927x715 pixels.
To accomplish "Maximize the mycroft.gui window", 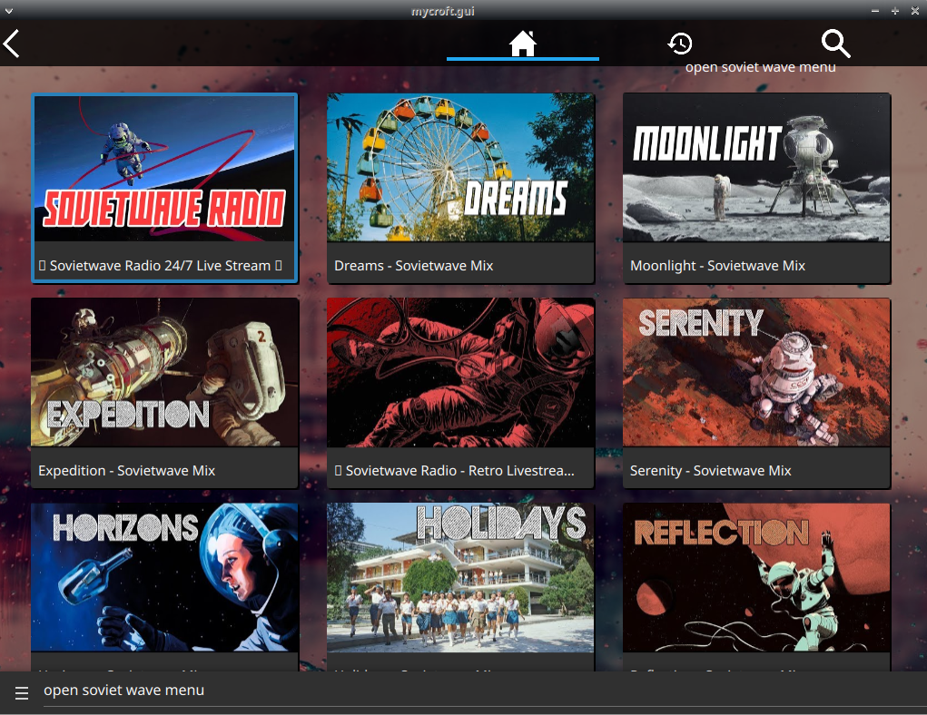I will (x=895, y=11).
